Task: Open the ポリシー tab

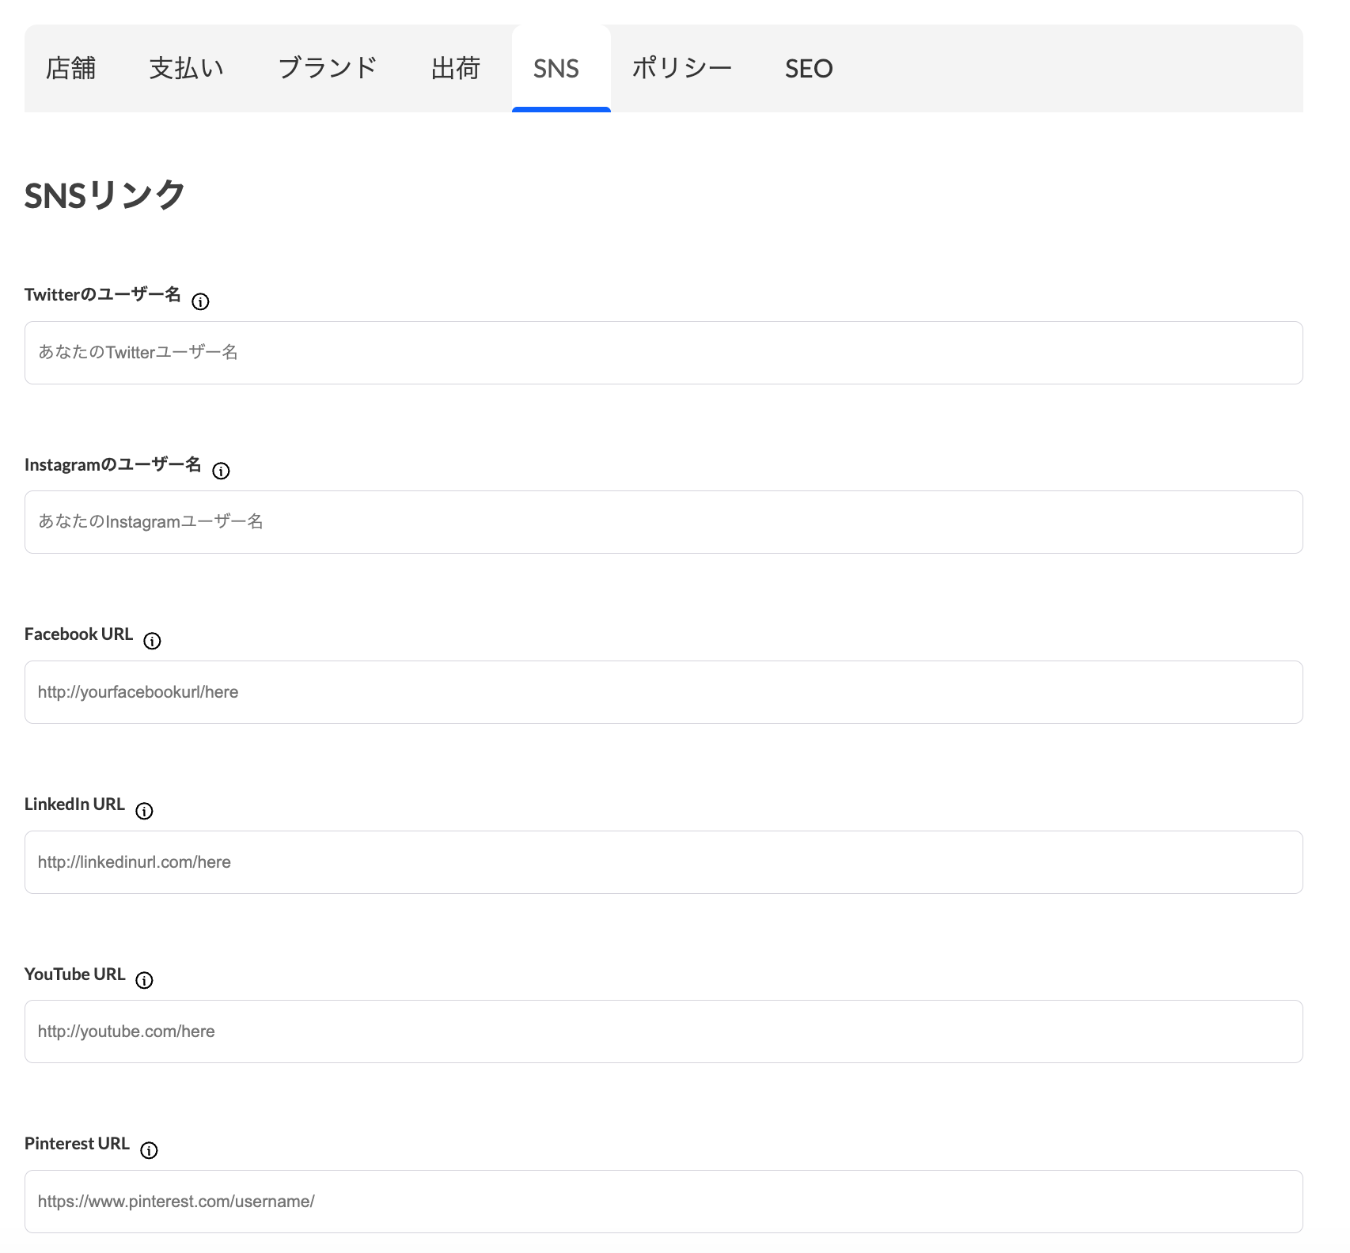Action: coord(682,68)
